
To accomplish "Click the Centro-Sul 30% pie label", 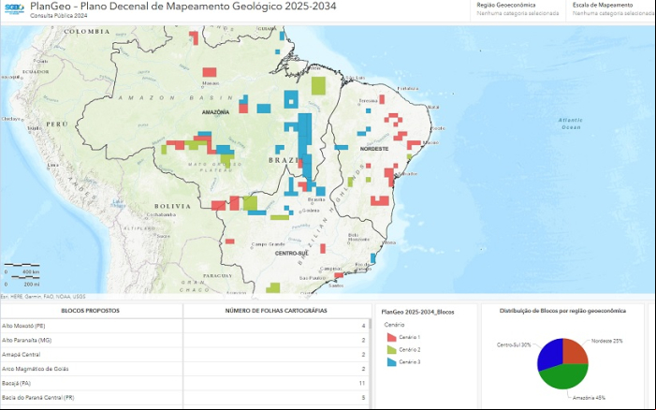I will [x=514, y=345].
